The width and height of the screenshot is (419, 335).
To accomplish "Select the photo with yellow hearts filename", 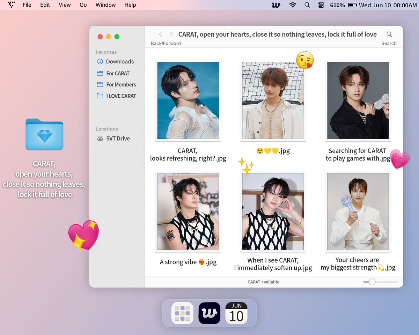I will [x=273, y=100].
